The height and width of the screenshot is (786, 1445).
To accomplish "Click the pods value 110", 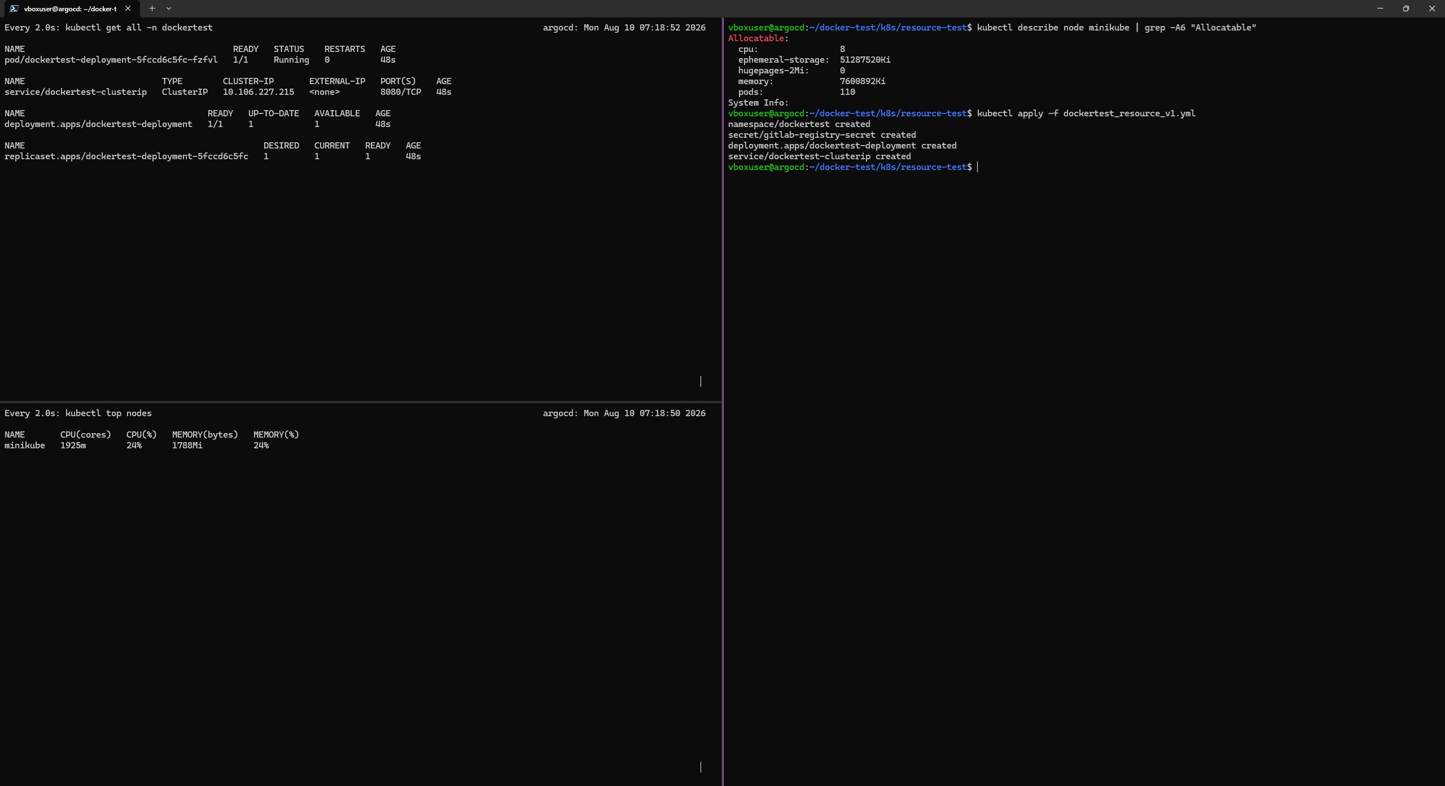I will click(x=847, y=92).
